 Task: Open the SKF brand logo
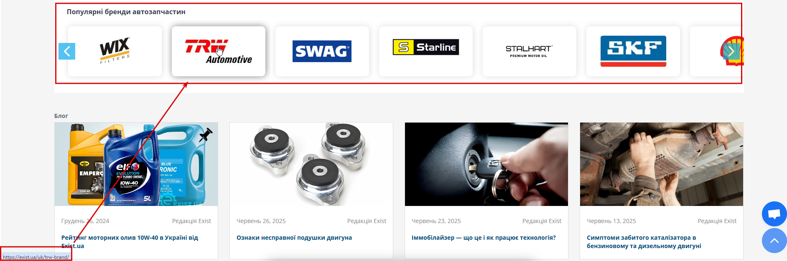pos(633,51)
